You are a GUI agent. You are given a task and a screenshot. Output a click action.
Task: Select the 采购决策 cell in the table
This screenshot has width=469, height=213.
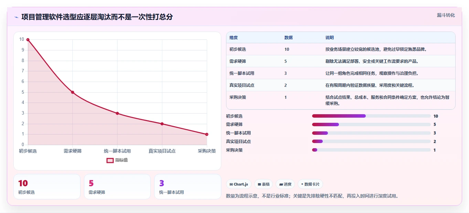[x=238, y=97]
